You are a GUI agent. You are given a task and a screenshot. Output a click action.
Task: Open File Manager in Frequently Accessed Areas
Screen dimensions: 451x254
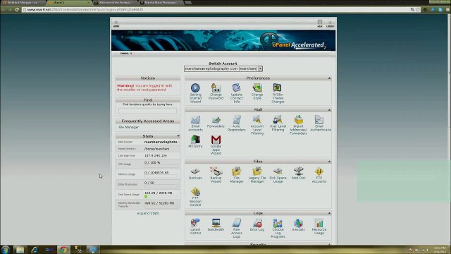pos(128,127)
